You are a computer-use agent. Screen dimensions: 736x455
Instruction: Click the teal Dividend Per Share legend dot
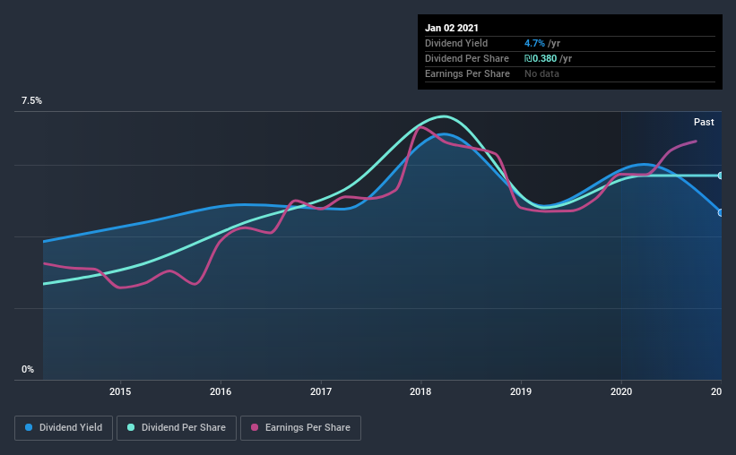point(131,427)
